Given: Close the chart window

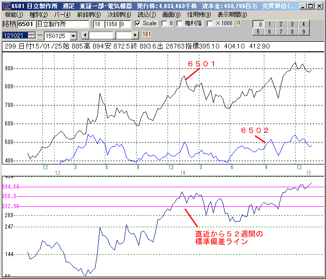Looking at the screenshot, I should (319, 6).
